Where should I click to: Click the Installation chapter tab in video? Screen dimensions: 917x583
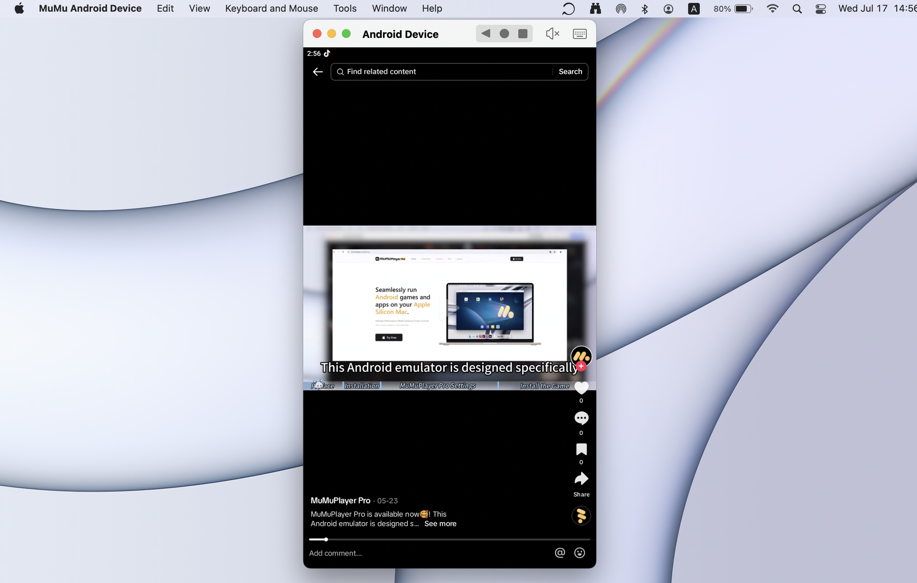pos(361,385)
